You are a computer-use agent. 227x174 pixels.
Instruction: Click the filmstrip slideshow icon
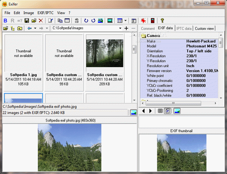pos(110,21)
